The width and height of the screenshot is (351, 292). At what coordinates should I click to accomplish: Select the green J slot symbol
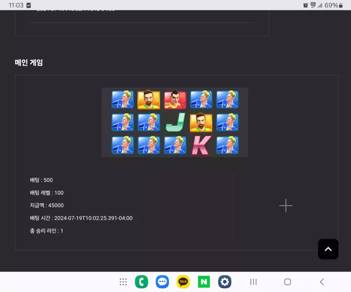coord(175,122)
